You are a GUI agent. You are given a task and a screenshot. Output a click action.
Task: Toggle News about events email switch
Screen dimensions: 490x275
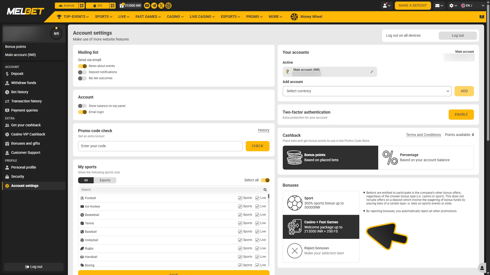[82, 66]
